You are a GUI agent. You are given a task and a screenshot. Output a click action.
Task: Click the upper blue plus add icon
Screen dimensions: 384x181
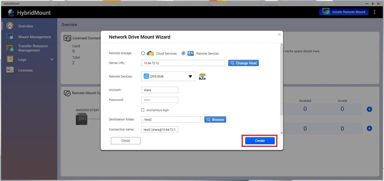(369, 109)
